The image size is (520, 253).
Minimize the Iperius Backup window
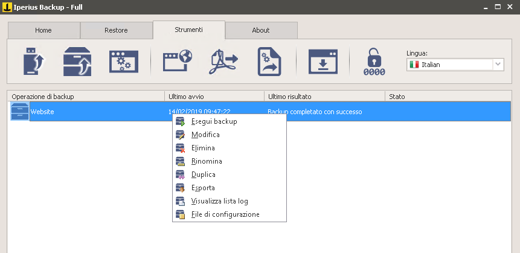pos(486,7)
